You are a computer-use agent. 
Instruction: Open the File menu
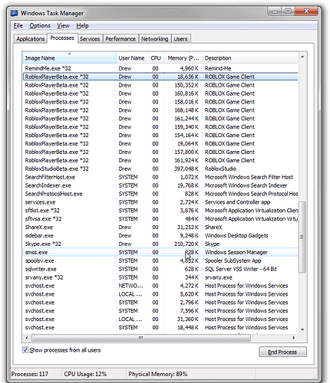[x=18, y=25]
